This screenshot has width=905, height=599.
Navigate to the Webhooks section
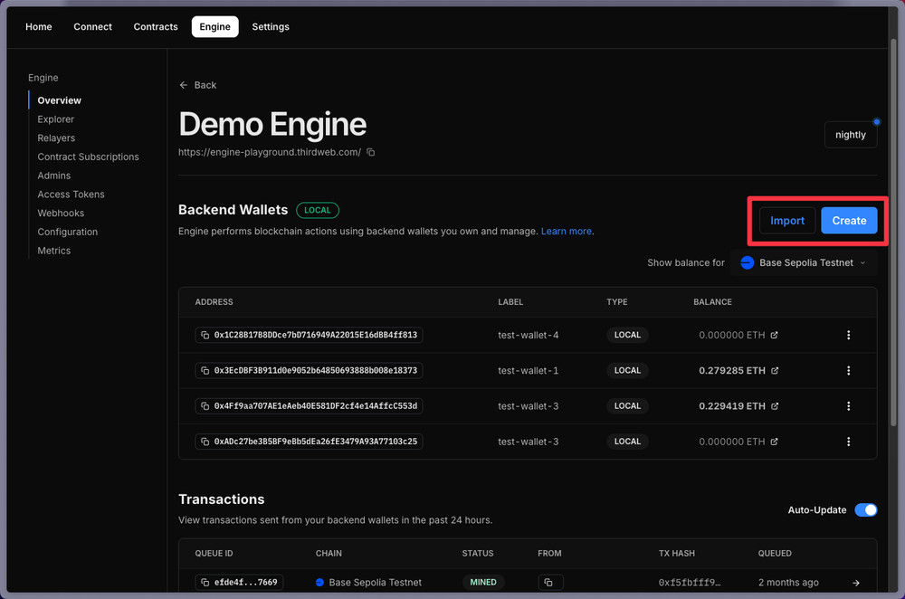(x=60, y=213)
